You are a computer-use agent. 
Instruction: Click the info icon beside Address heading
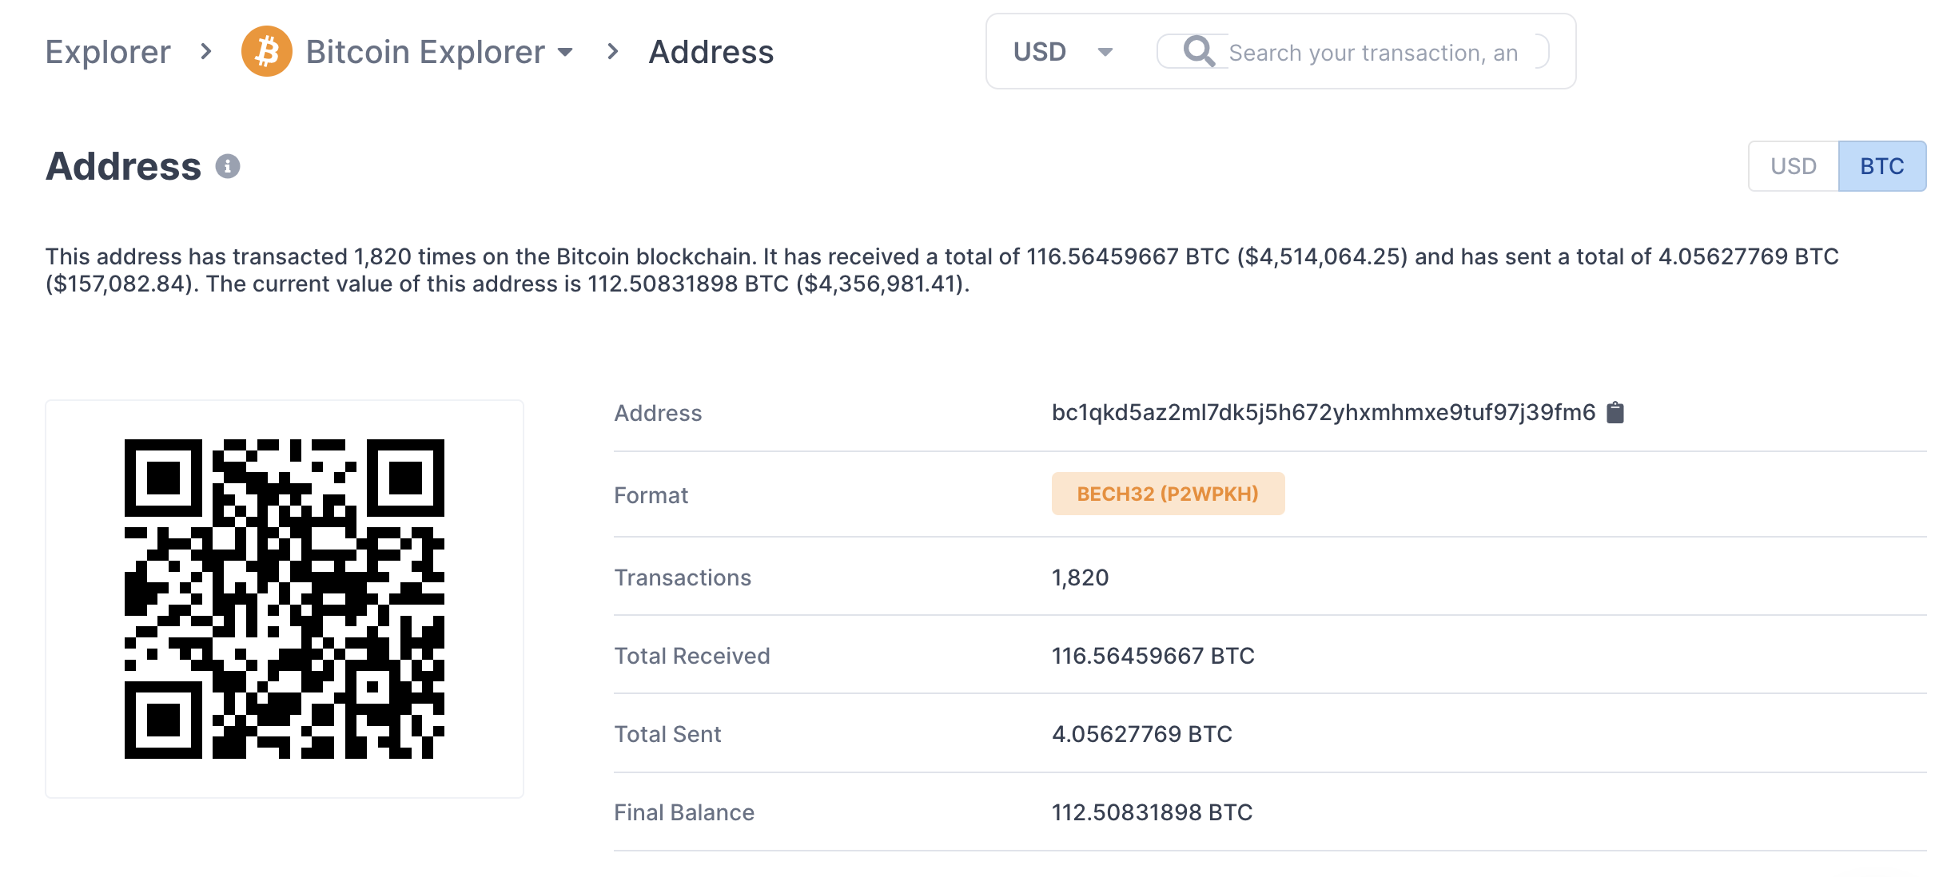point(228,166)
